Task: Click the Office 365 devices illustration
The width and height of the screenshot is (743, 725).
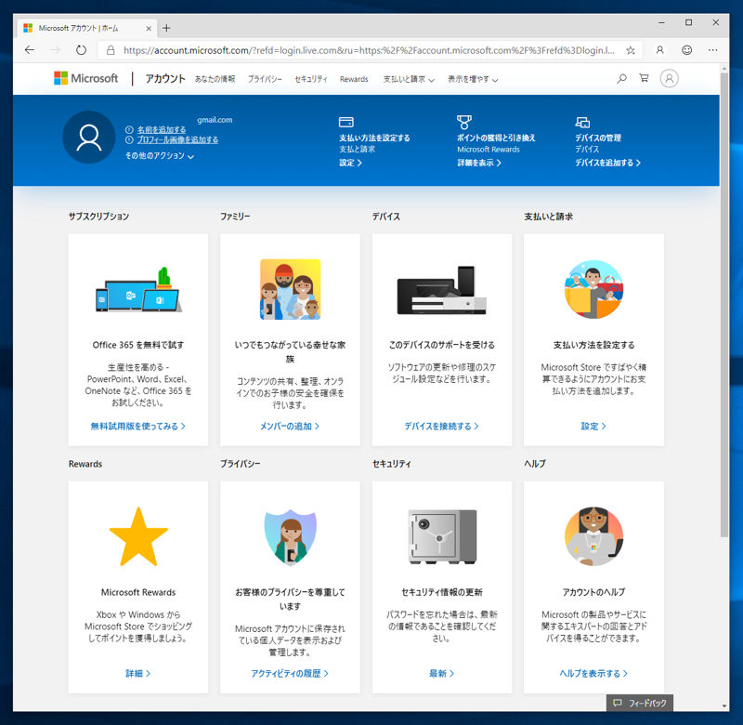Action: pos(138,290)
